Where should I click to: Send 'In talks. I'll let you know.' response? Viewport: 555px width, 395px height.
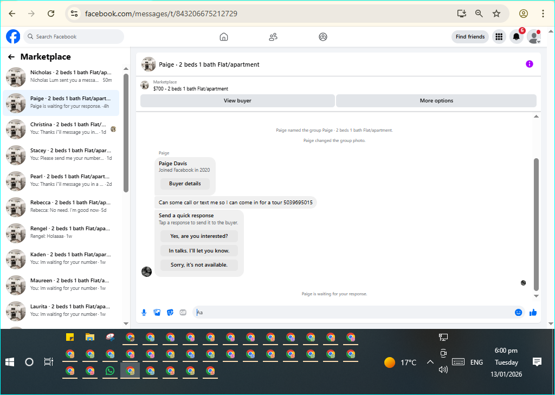[199, 250]
